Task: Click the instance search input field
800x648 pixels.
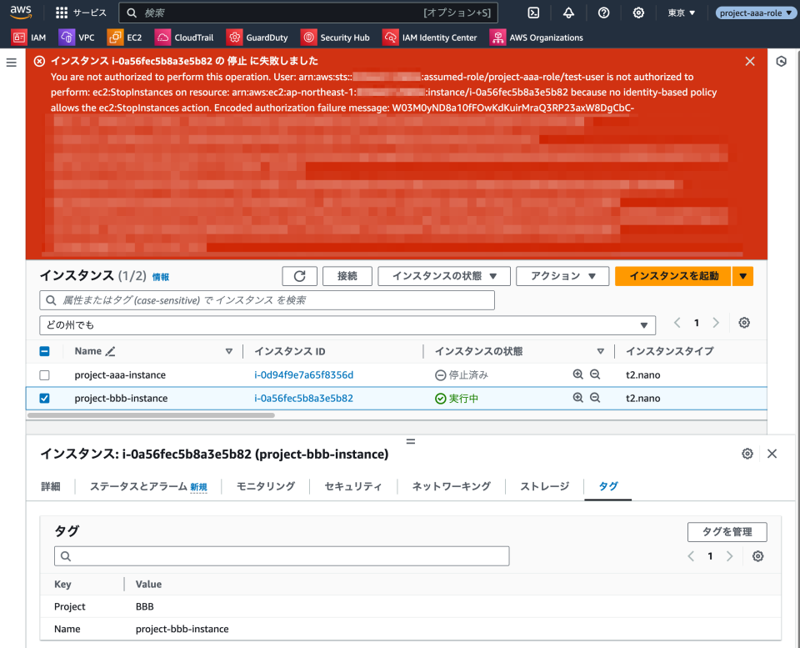Action: coord(267,299)
